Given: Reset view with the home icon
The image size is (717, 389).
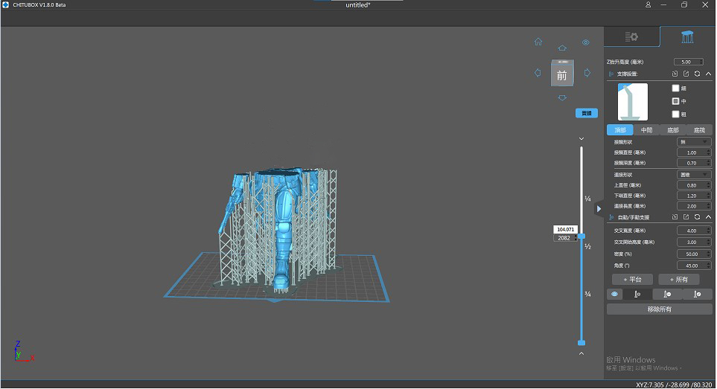Looking at the screenshot, I should (x=538, y=42).
